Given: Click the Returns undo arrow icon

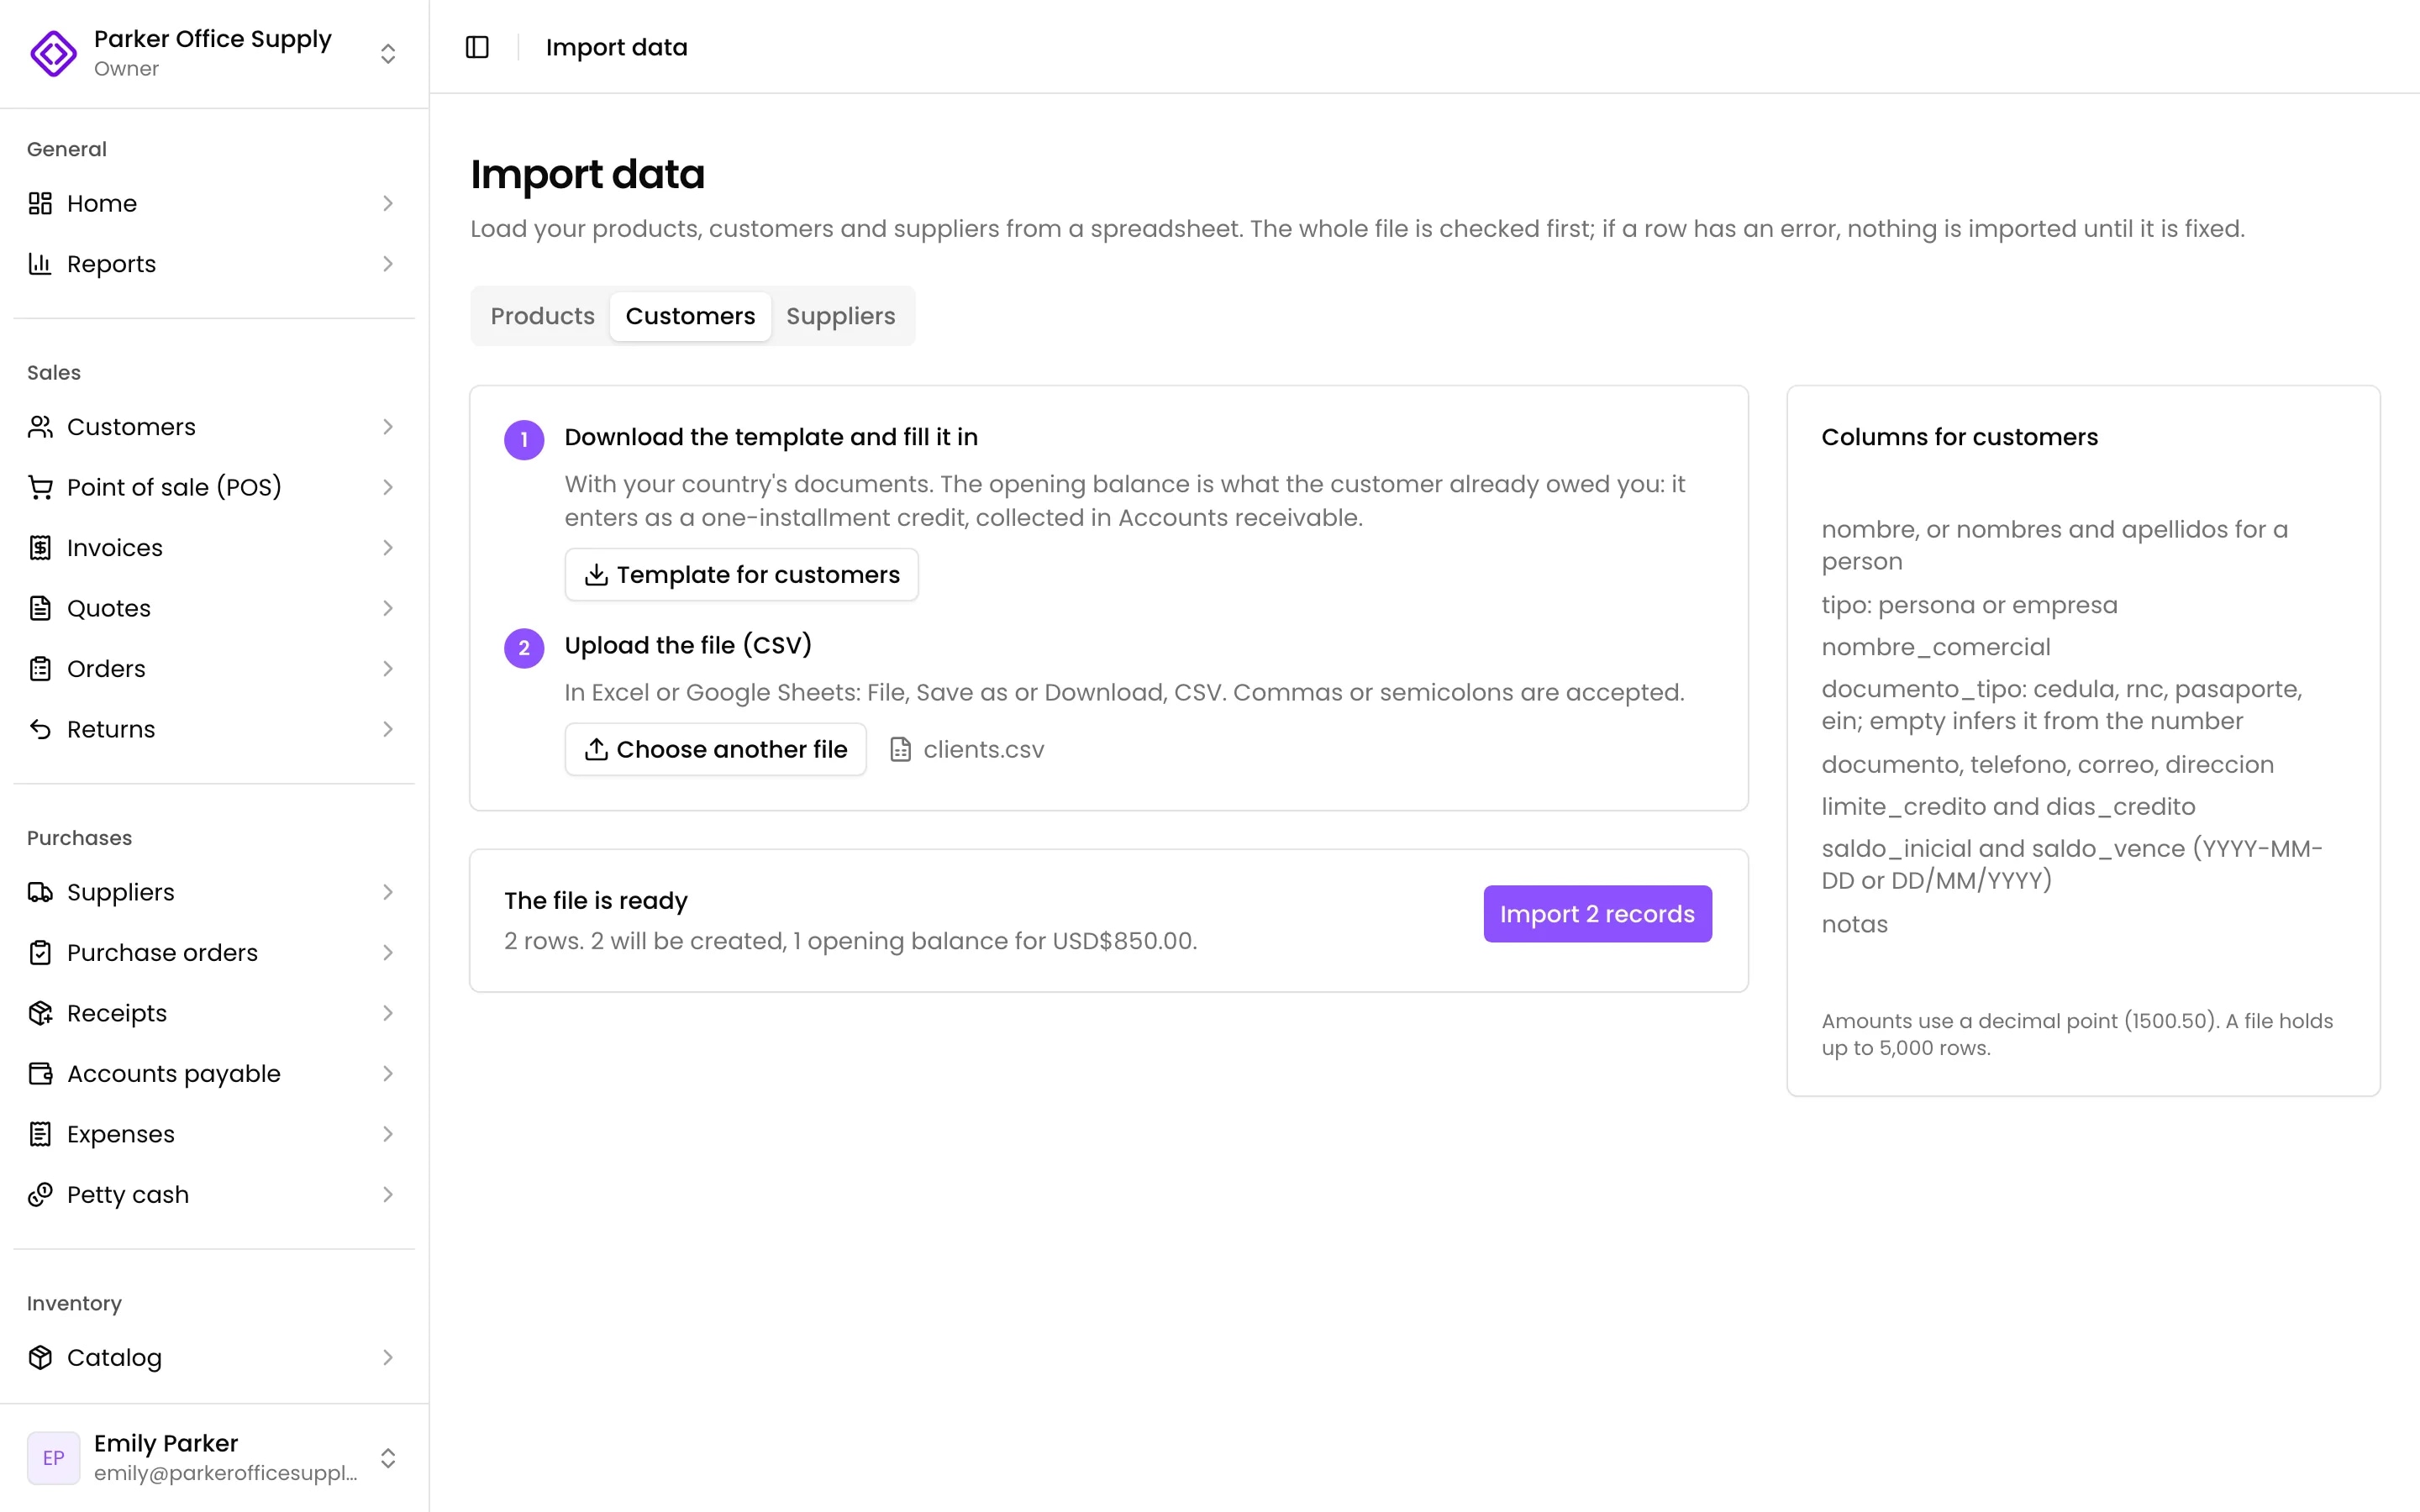Looking at the screenshot, I should 40,729.
